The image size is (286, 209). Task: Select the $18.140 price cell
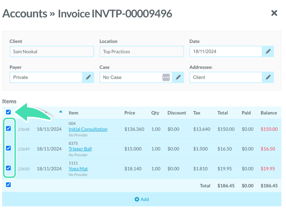click(133, 169)
